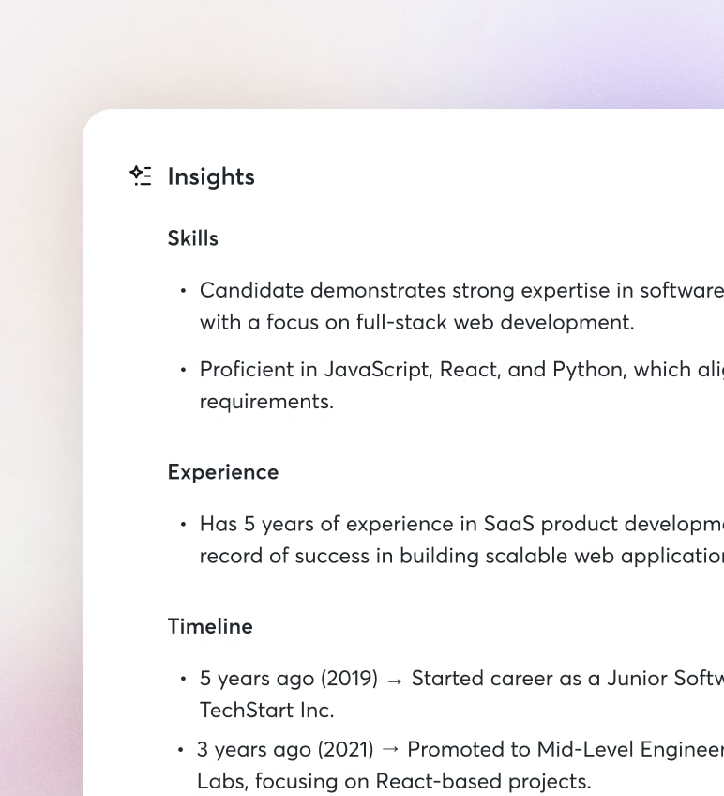The height and width of the screenshot is (796, 724).
Task: Click the bullet before 'Candidate demonstrates'
Action: [x=183, y=291]
